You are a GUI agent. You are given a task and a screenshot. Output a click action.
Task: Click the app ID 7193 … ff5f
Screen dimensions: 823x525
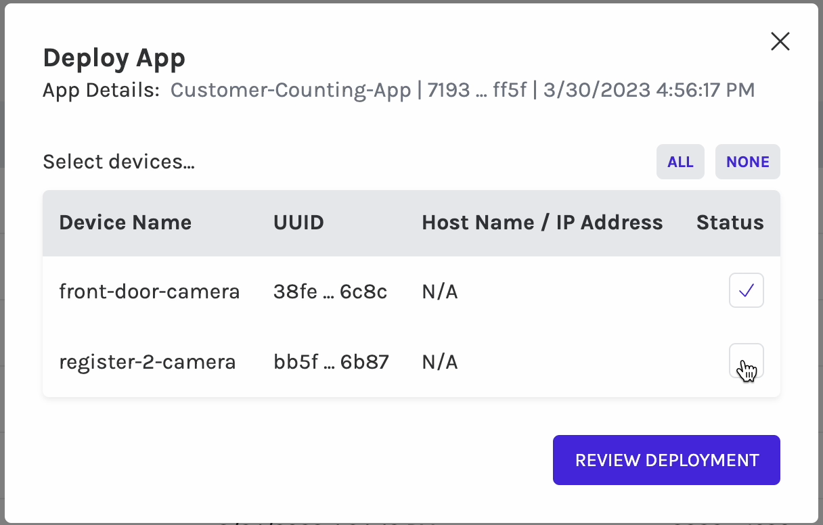(x=476, y=90)
